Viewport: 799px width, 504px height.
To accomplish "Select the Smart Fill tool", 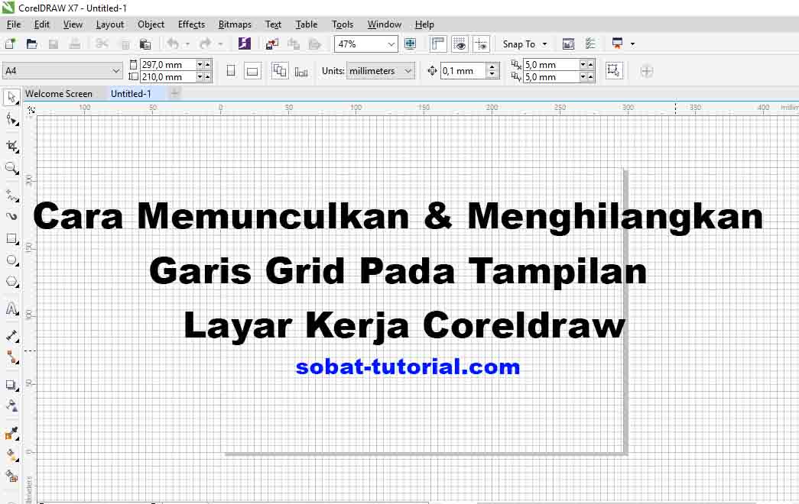I will 11,477.
